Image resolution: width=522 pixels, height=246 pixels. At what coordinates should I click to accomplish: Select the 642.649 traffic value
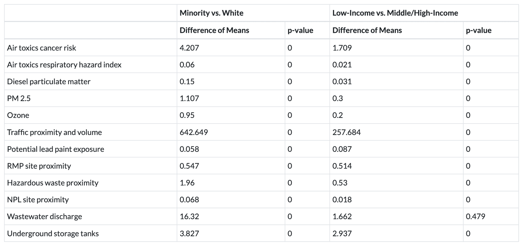(194, 132)
